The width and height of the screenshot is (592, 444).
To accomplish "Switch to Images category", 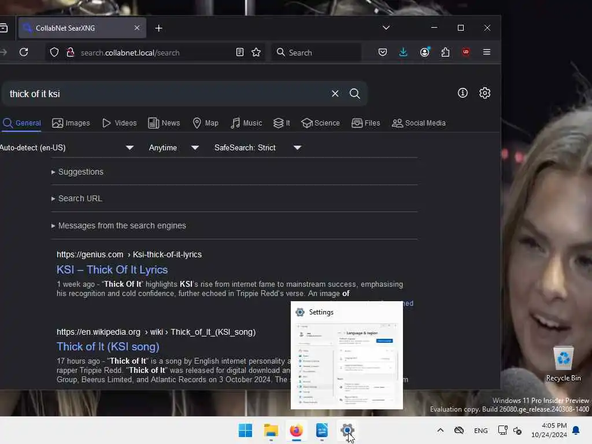I will point(71,123).
